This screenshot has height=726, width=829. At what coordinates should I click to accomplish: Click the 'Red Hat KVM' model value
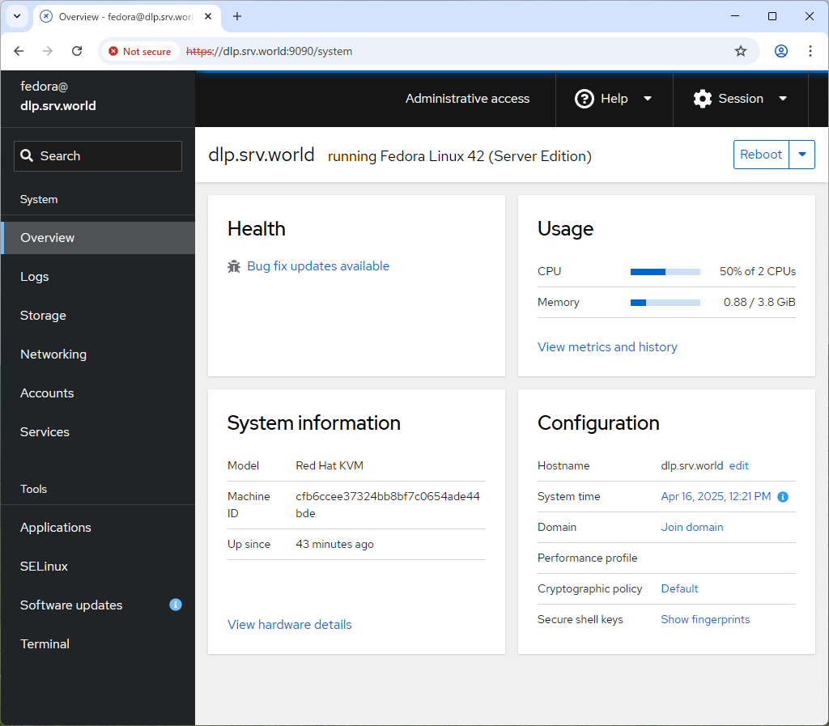pyautogui.click(x=329, y=465)
